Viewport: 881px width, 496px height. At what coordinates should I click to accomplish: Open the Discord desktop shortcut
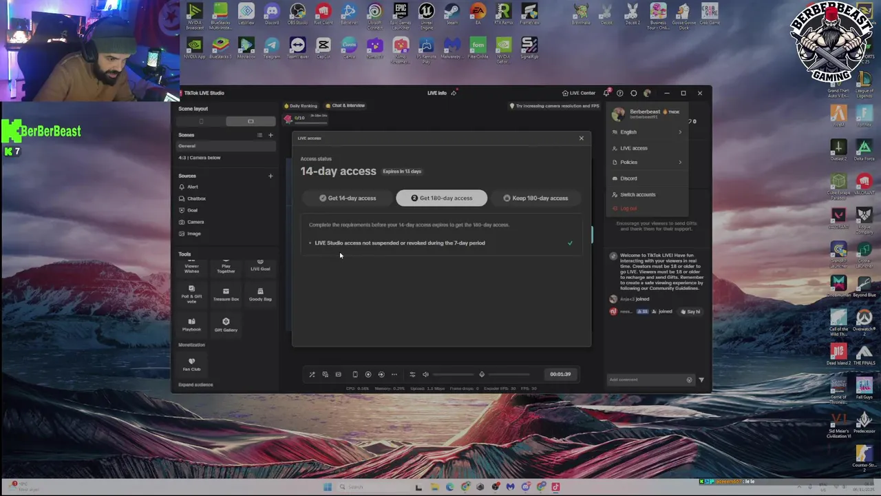coord(272,14)
